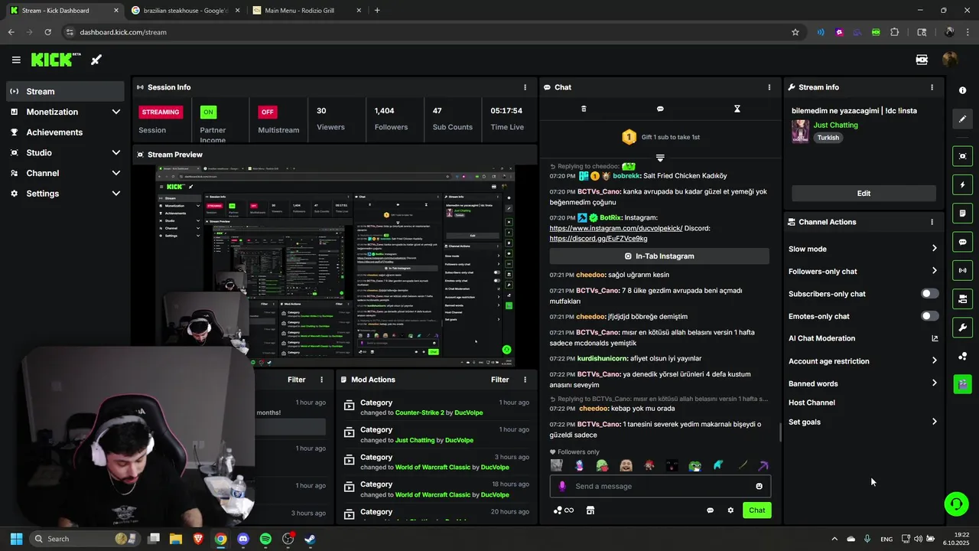The width and height of the screenshot is (979, 551).
Task: Open Steam from the Windows taskbar
Action: click(311, 539)
